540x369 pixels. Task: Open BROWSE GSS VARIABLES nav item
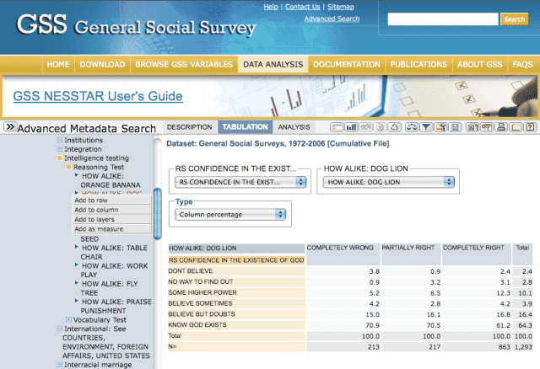click(184, 64)
